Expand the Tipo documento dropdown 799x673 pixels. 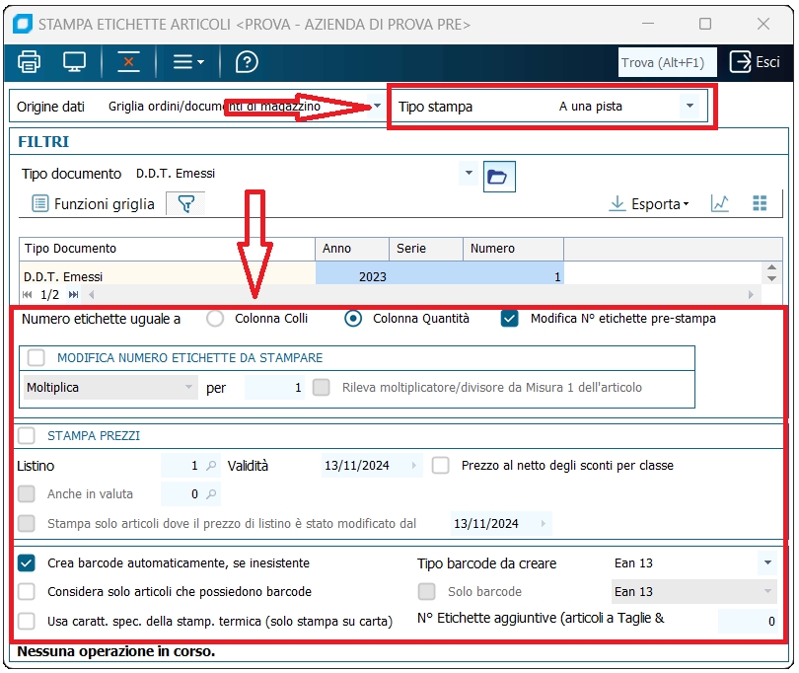coord(469,174)
